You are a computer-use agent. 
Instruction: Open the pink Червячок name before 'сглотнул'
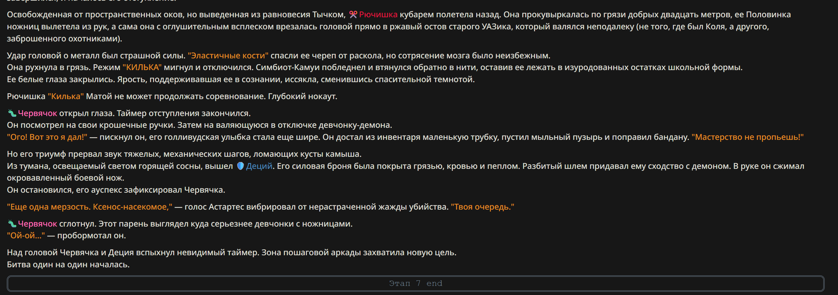(x=38, y=224)
